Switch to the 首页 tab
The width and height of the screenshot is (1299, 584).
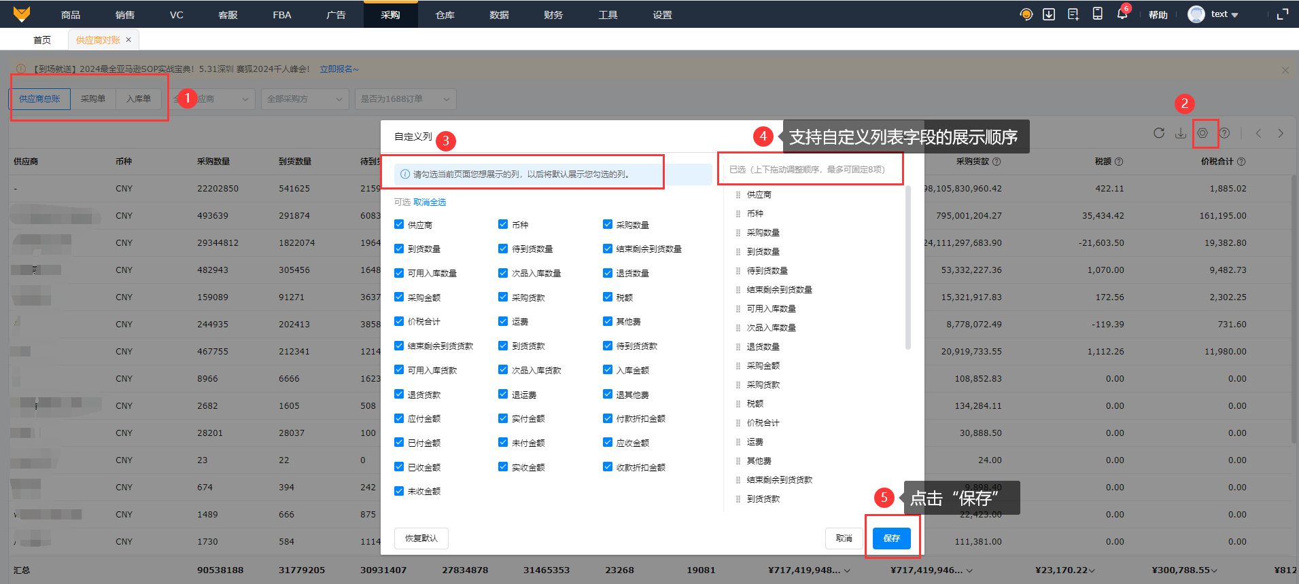coord(42,40)
